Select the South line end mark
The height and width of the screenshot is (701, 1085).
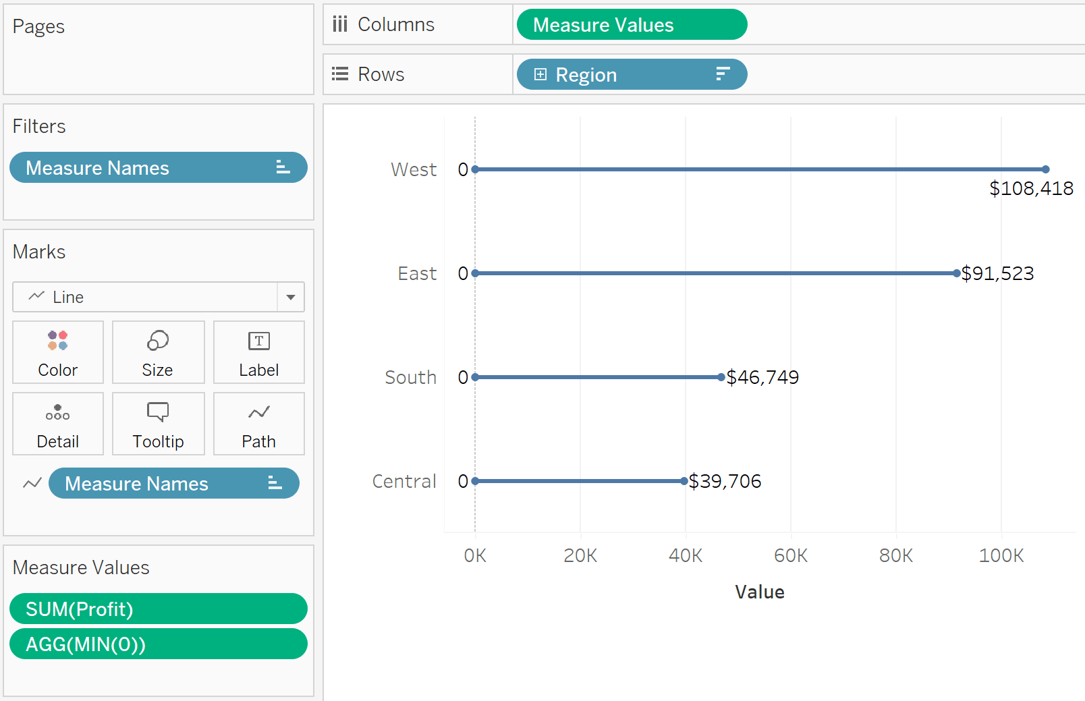[x=721, y=377]
